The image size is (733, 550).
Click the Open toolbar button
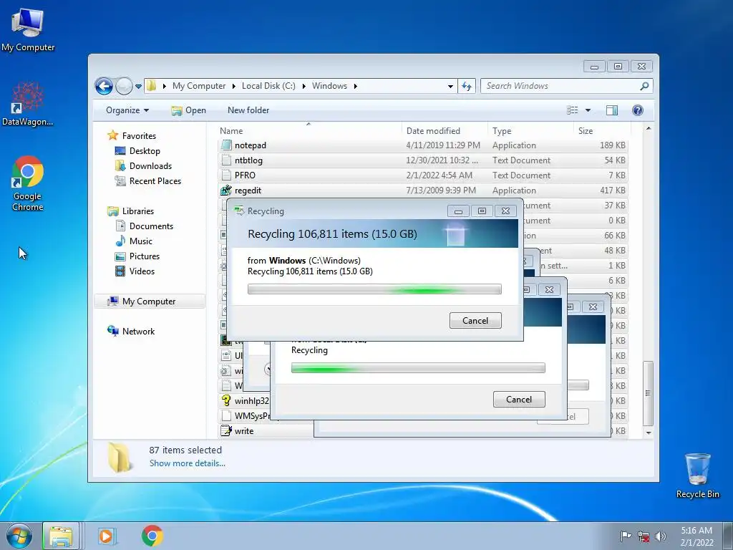[x=188, y=110]
